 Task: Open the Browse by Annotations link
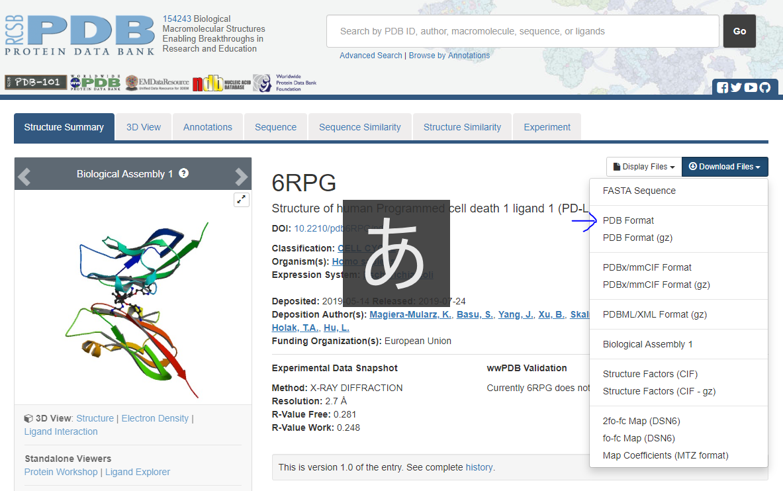click(449, 56)
